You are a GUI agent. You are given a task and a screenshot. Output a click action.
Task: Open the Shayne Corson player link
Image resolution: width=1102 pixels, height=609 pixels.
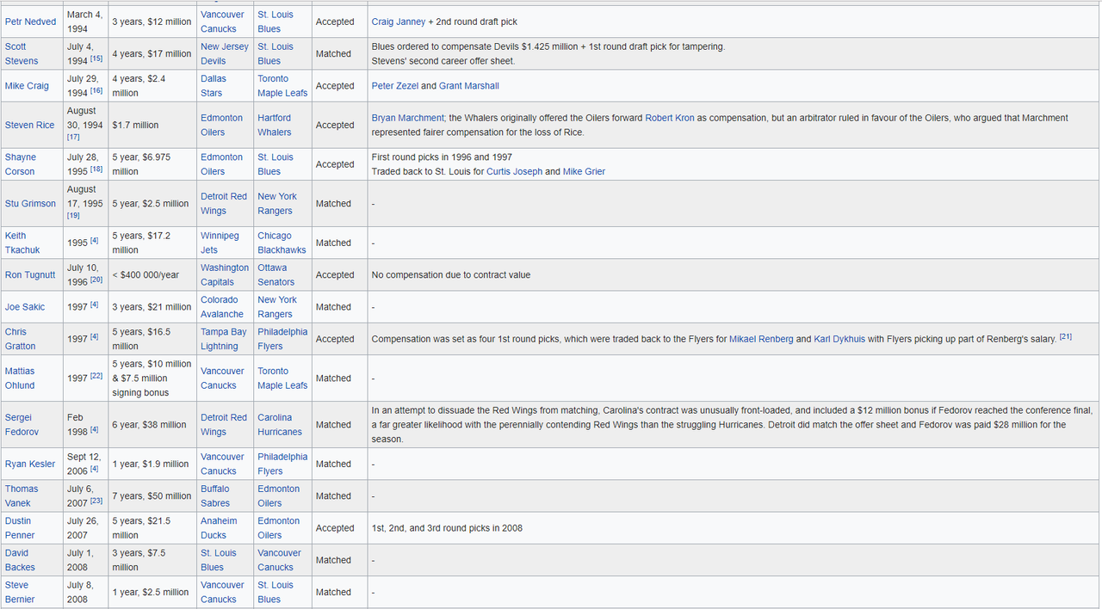(21, 164)
